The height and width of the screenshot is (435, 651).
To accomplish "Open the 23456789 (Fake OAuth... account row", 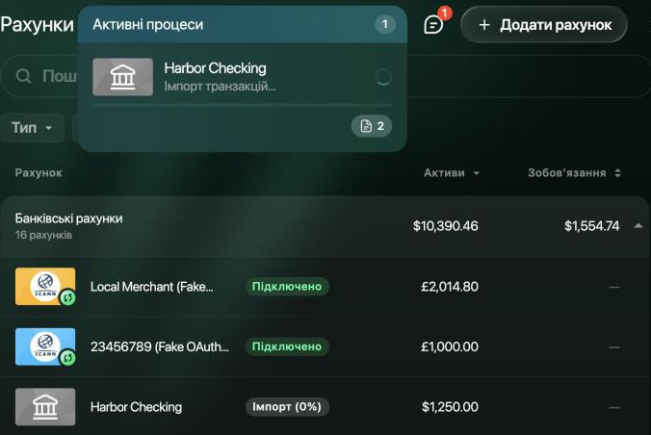I will point(325,347).
